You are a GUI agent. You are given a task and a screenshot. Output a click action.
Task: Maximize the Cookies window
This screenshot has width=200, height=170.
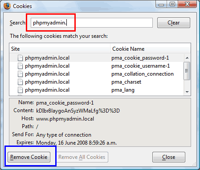point(172,4)
